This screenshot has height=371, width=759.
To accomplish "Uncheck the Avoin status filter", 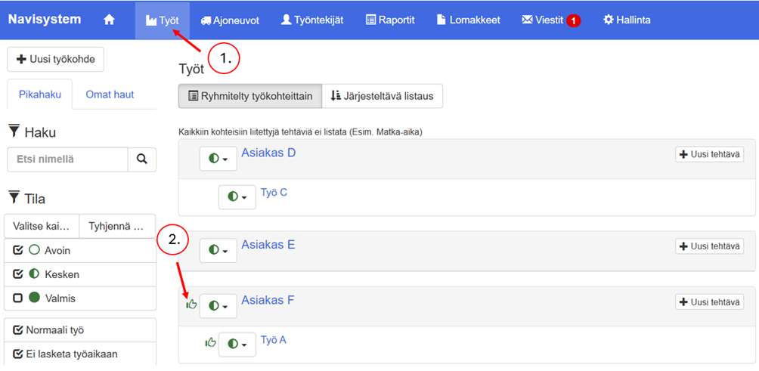I will (x=18, y=250).
